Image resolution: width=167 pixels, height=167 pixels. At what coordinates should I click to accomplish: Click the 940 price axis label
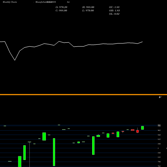(x=159, y=135)
